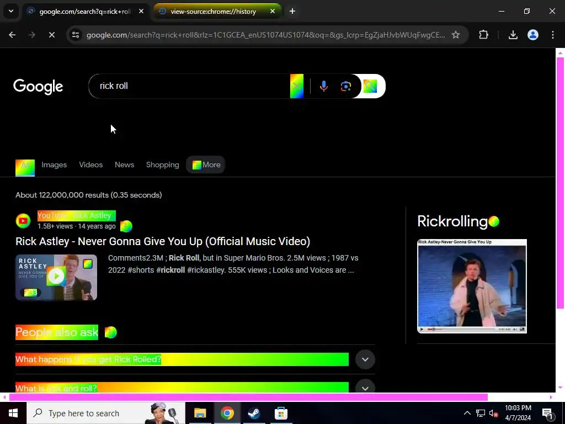The image size is (565, 424).
Task: Click the address bar URL
Action: (x=265, y=35)
